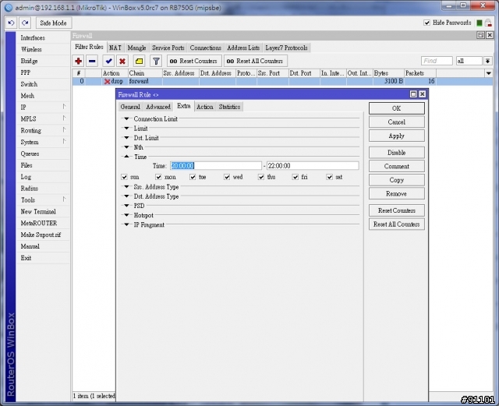Screen dimensions: 499x406
Task: Open the 'all' filter dropdown
Action: (488, 61)
